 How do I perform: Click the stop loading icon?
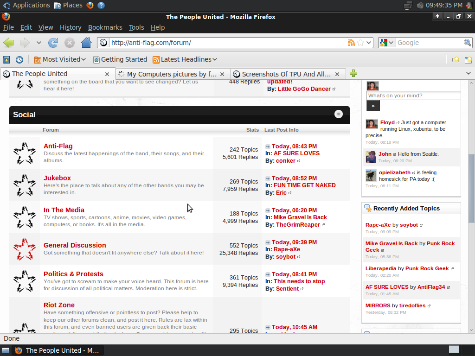69,43
